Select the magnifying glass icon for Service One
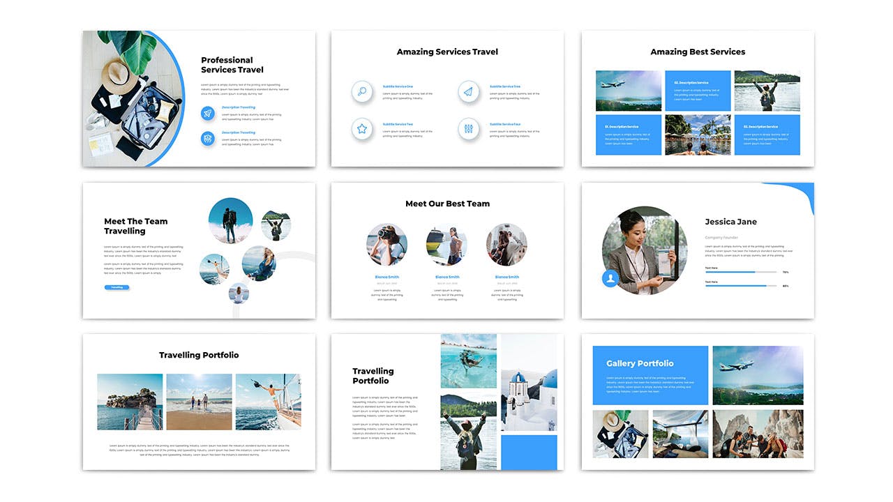 362,91
